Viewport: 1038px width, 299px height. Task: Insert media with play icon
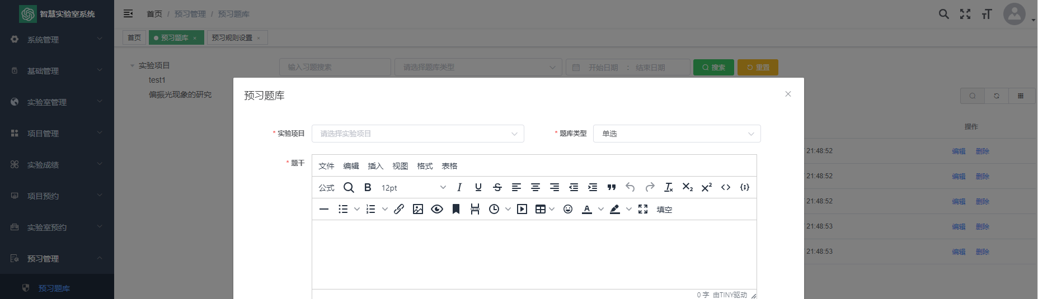[522, 209]
